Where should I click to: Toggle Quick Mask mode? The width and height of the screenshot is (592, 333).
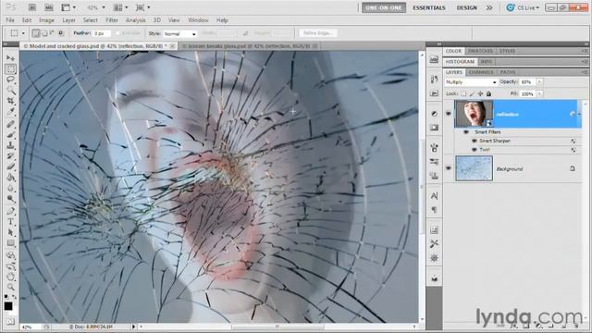(x=10, y=321)
